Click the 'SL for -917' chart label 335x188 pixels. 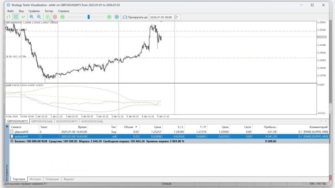(x=16, y=56)
